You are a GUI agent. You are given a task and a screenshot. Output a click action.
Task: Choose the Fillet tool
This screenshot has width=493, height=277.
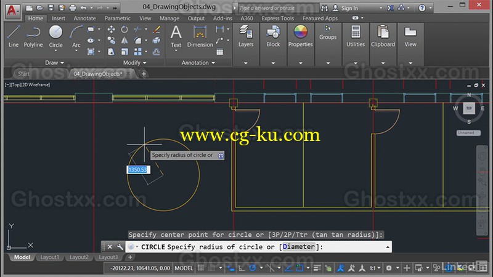[137, 40]
